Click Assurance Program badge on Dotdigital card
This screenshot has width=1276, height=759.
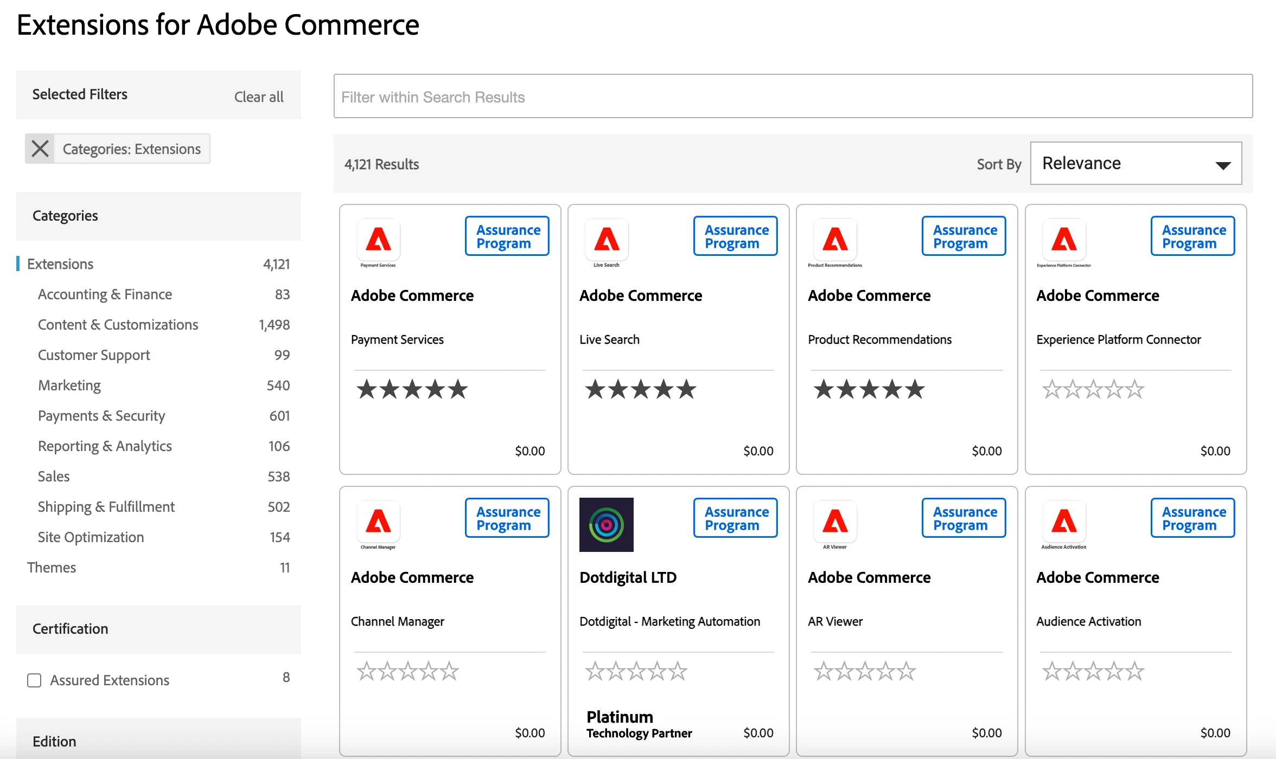[736, 518]
